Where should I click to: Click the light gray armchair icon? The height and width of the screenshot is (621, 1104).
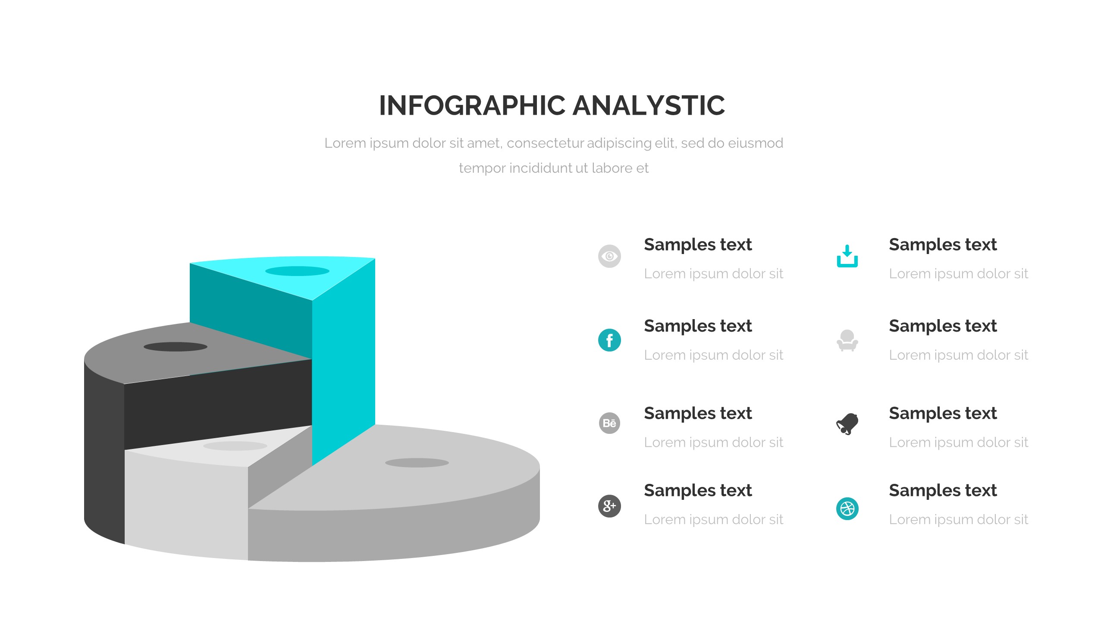point(847,341)
